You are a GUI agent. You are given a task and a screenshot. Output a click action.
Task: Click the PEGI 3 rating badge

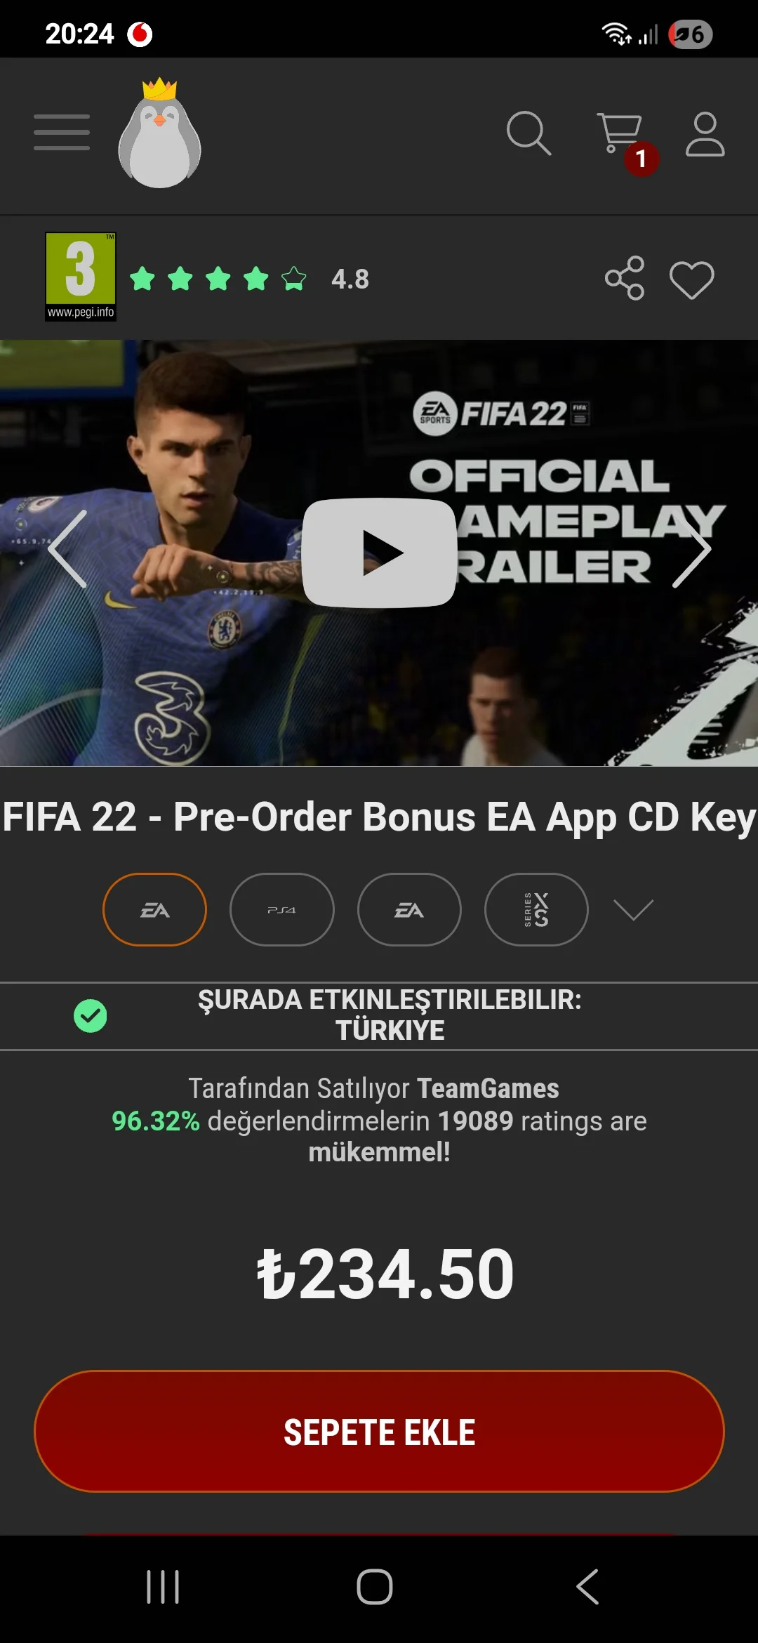81,277
